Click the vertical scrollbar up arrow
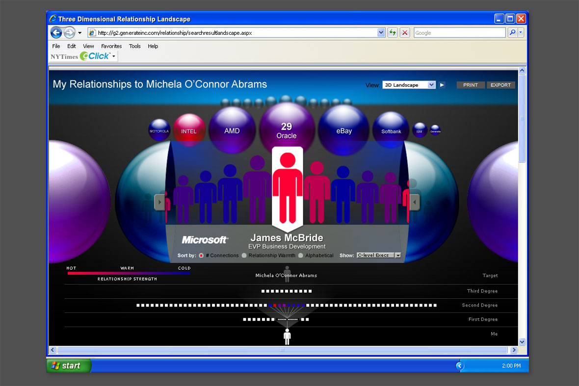The image size is (579, 386). coord(522,71)
